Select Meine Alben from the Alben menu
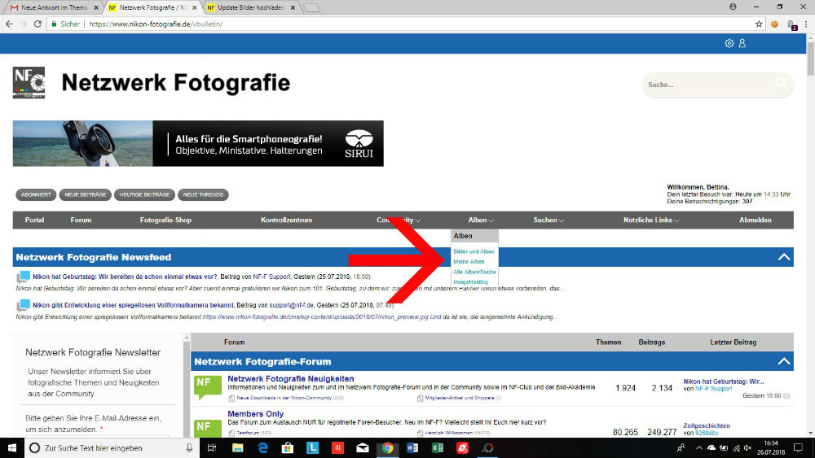Image resolution: width=815 pixels, height=458 pixels. pyautogui.click(x=469, y=262)
